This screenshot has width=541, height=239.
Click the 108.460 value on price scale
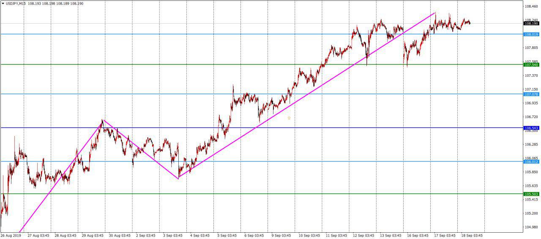coord(531,7)
